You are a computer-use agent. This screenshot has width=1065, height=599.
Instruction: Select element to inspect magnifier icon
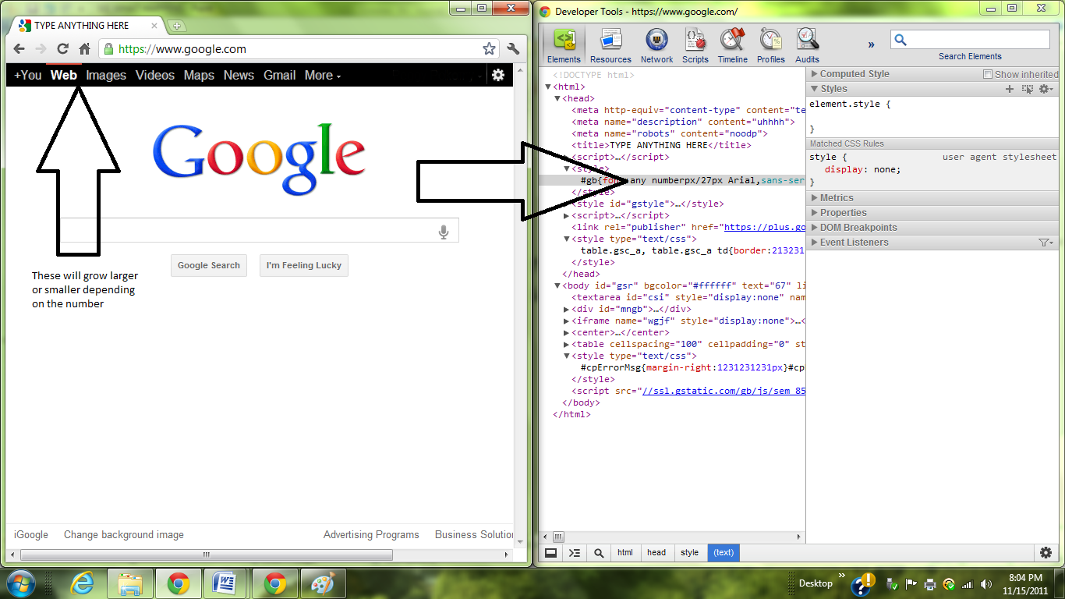pos(599,553)
